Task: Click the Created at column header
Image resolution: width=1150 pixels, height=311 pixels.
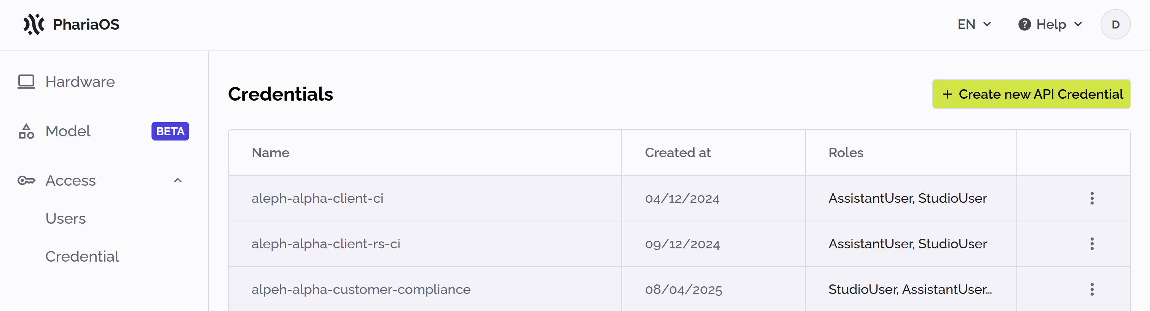Action: click(677, 153)
